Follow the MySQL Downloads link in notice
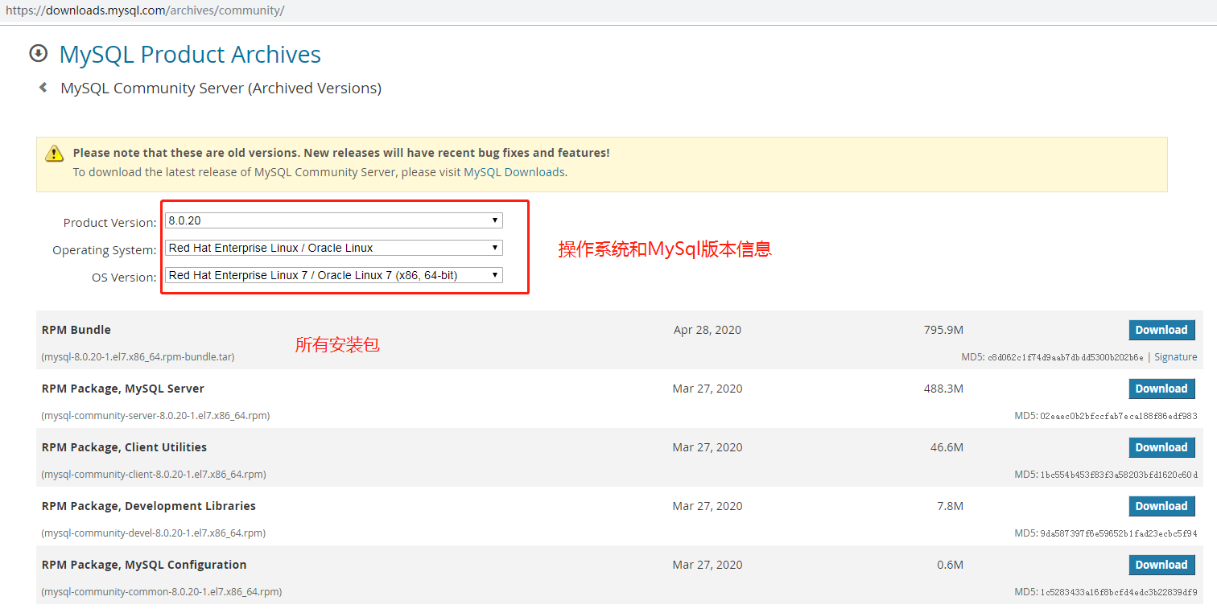The image size is (1217, 613). point(514,172)
